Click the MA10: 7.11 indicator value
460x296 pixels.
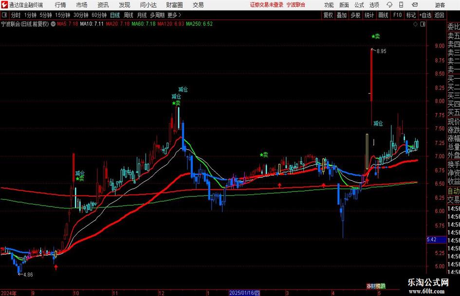coord(92,24)
